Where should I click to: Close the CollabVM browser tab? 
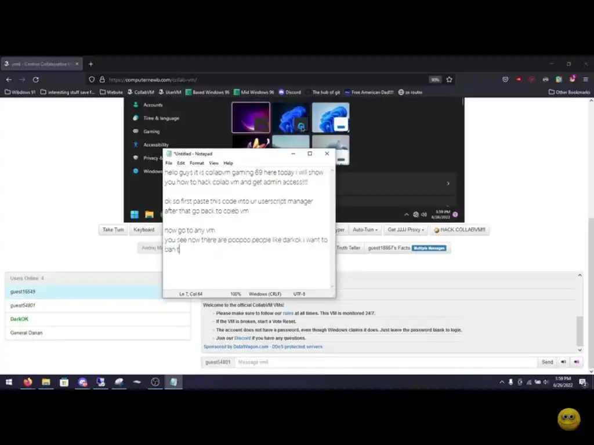pyautogui.click(x=77, y=64)
